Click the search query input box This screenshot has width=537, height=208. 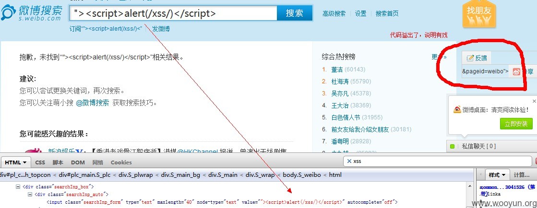[x=173, y=13]
